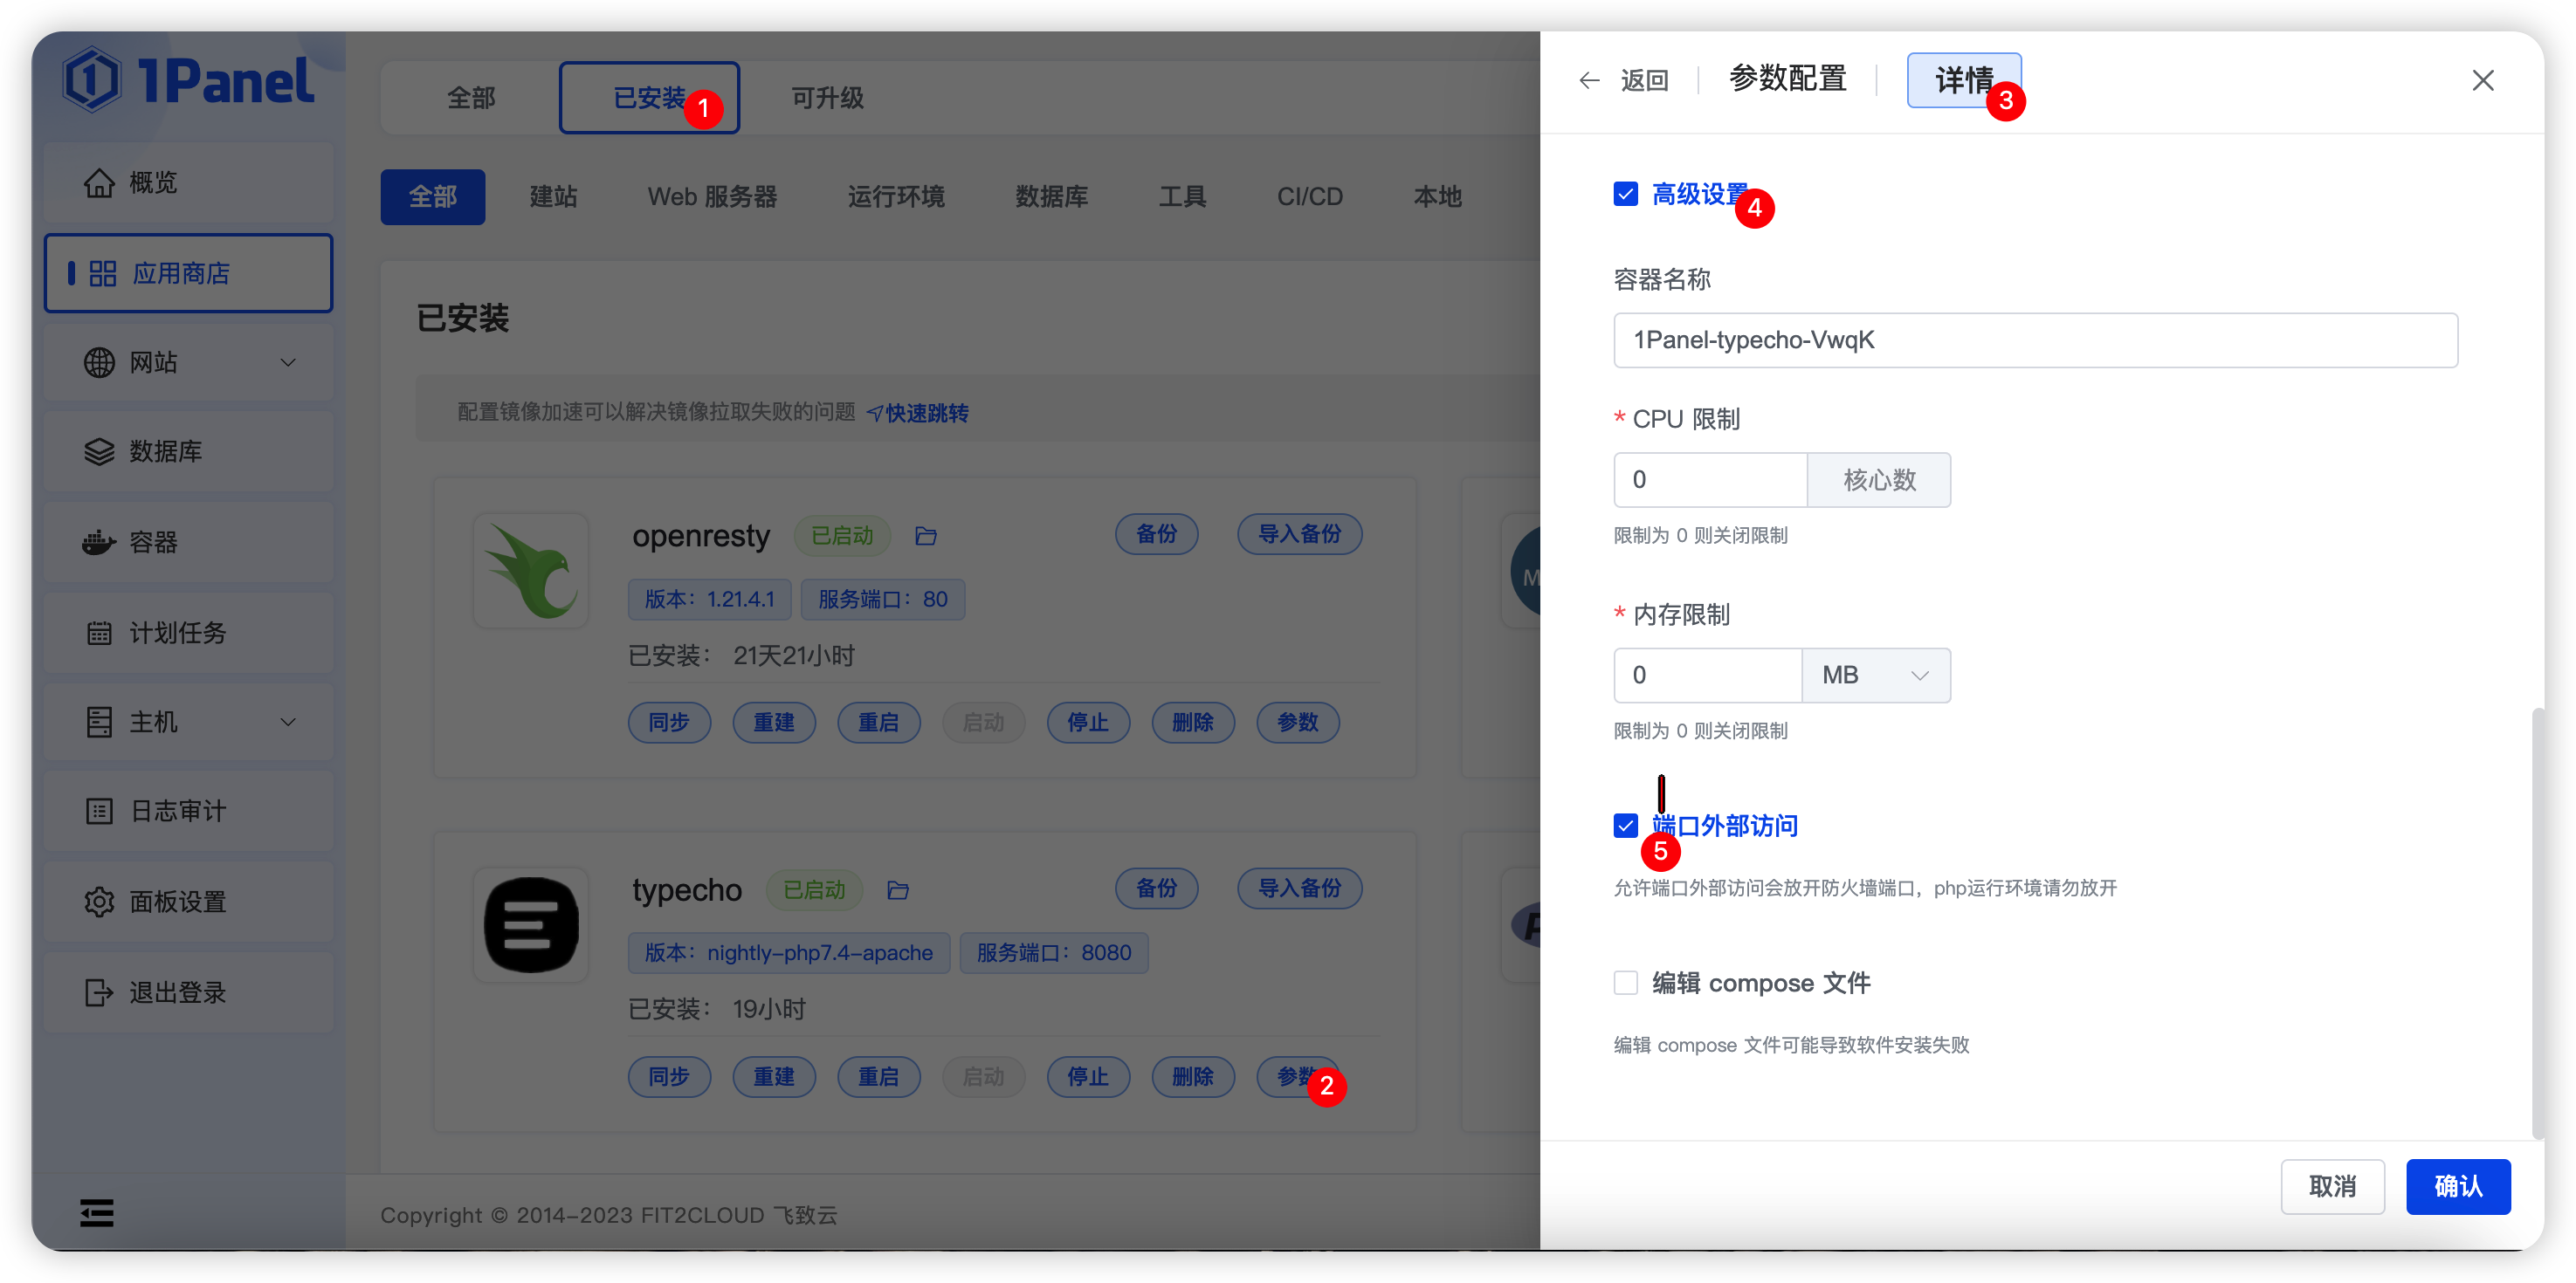2576x1283 pixels.
Task: Click the 应用商店 grid icon
Action: tap(103, 274)
